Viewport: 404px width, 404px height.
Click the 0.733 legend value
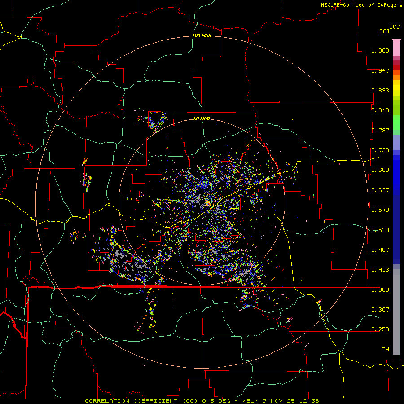(x=380, y=150)
